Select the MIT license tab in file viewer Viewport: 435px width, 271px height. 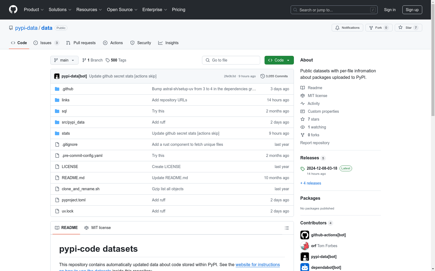98,228
